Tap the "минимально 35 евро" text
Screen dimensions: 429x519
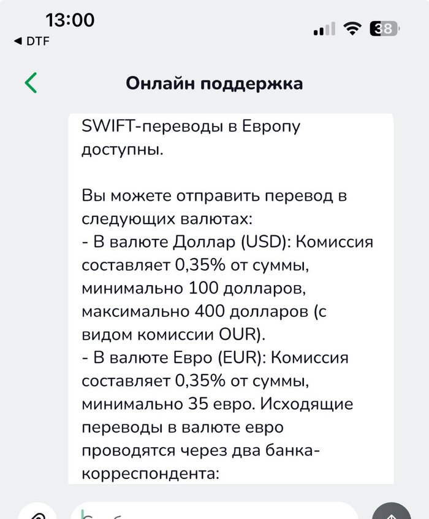pyautogui.click(x=168, y=404)
